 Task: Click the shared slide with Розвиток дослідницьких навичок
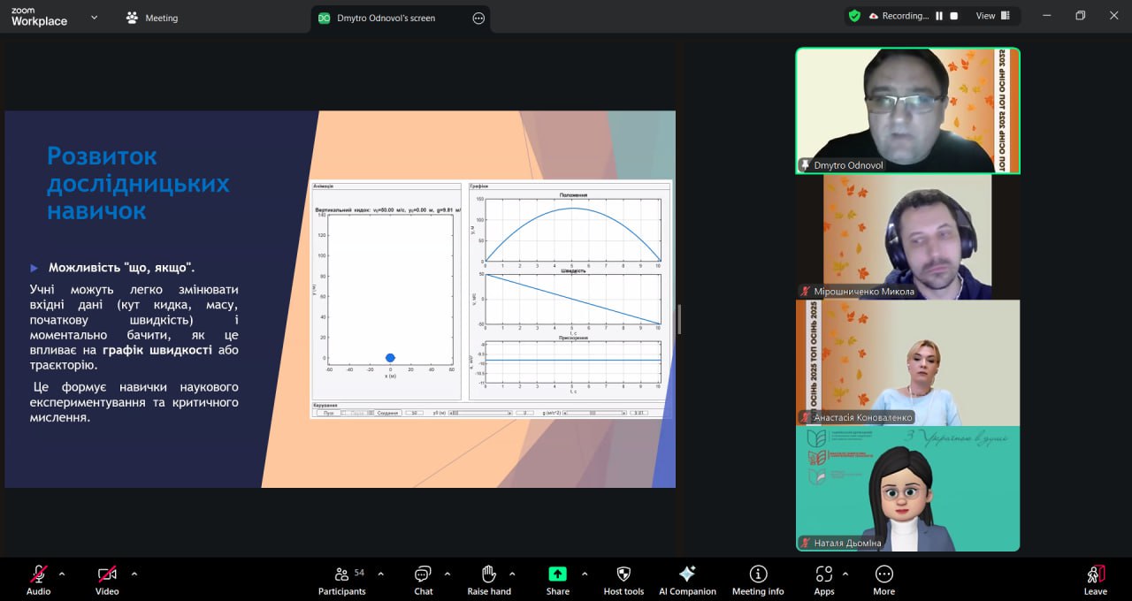tap(340, 299)
